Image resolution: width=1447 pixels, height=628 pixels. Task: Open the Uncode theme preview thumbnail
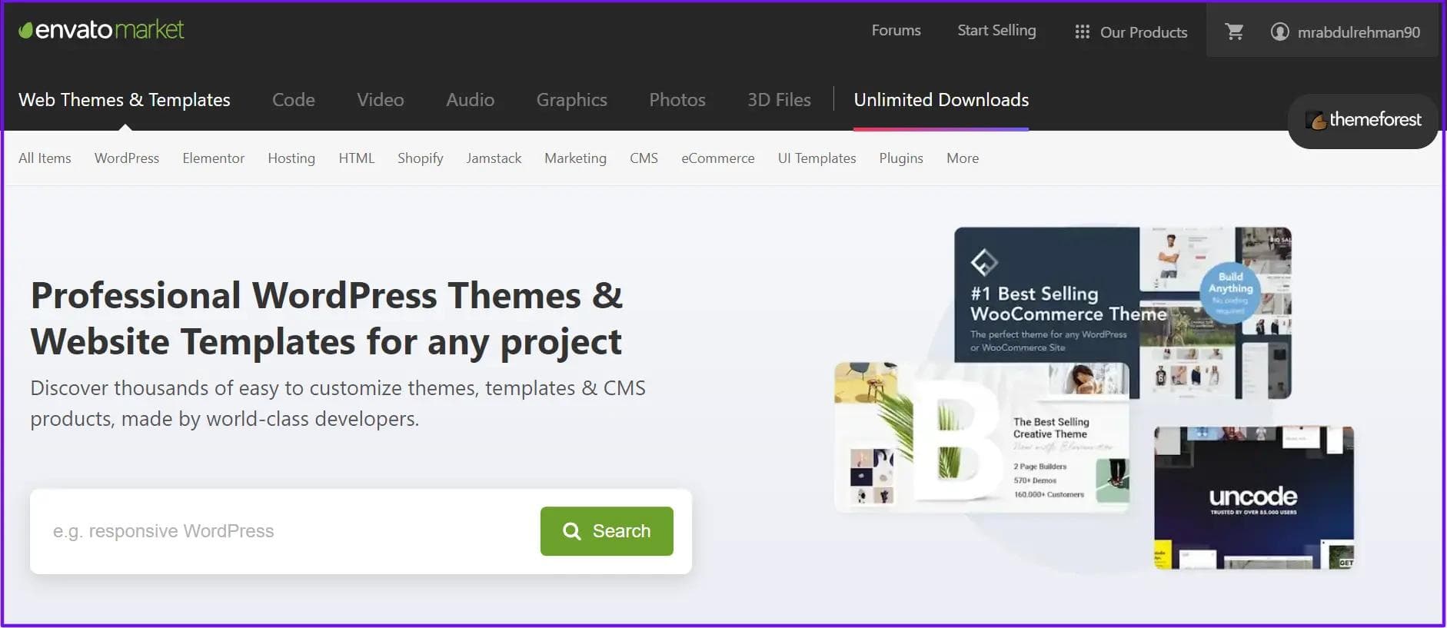pos(1253,497)
